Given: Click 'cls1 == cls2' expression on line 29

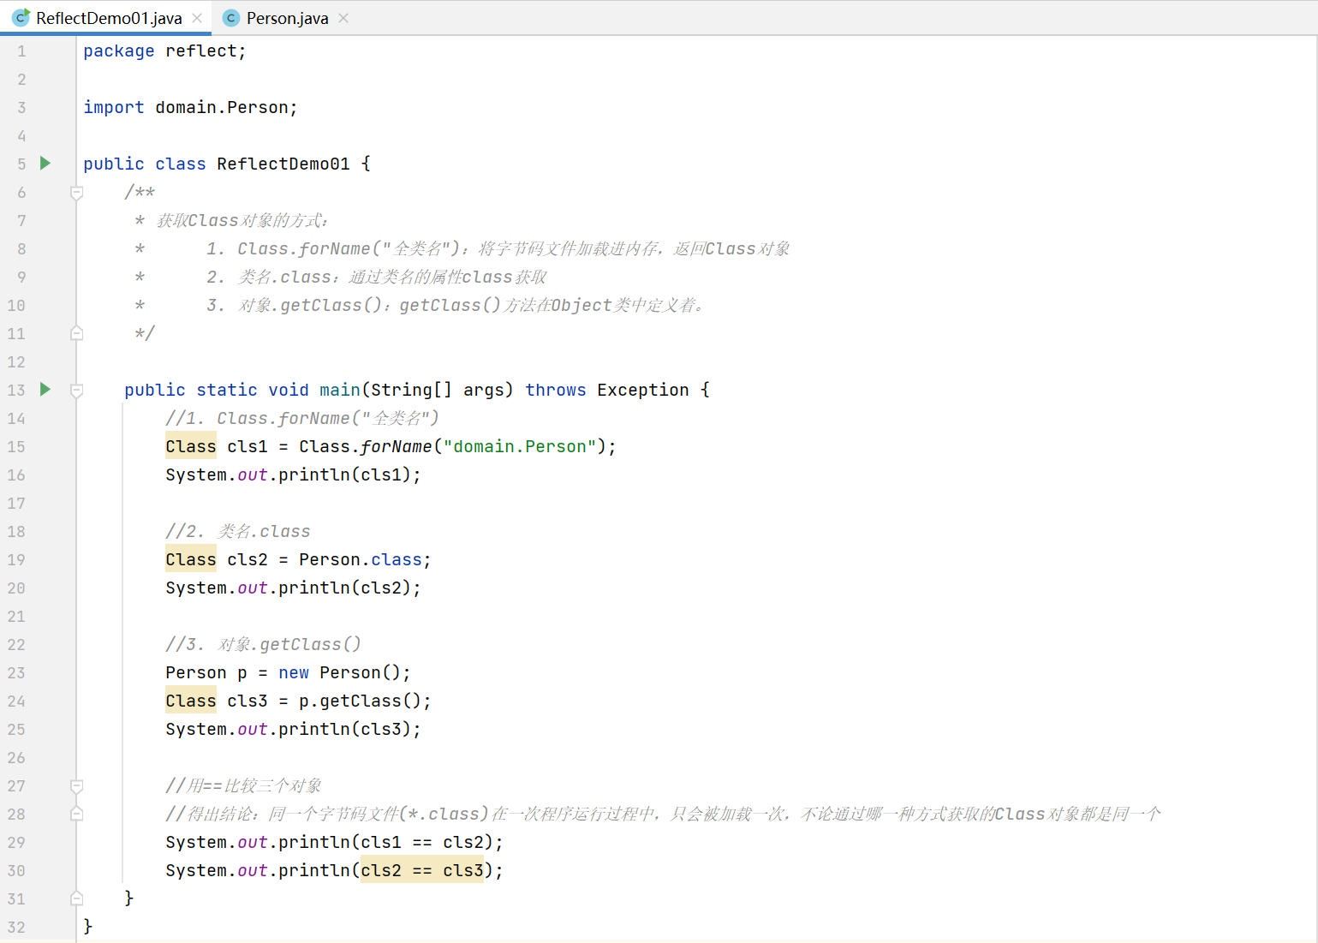Looking at the screenshot, I should coord(422,843).
